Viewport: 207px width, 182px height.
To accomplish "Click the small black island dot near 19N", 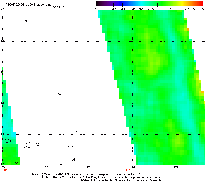I will pos(26,21).
